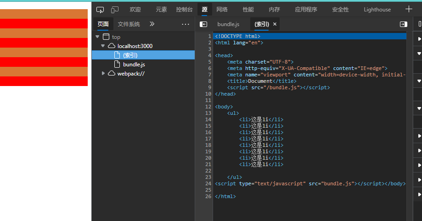Expand the webpack:// tree node
The width and height of the screenshot is (422, 221).
pyautogui.click(x=103, y=73)
